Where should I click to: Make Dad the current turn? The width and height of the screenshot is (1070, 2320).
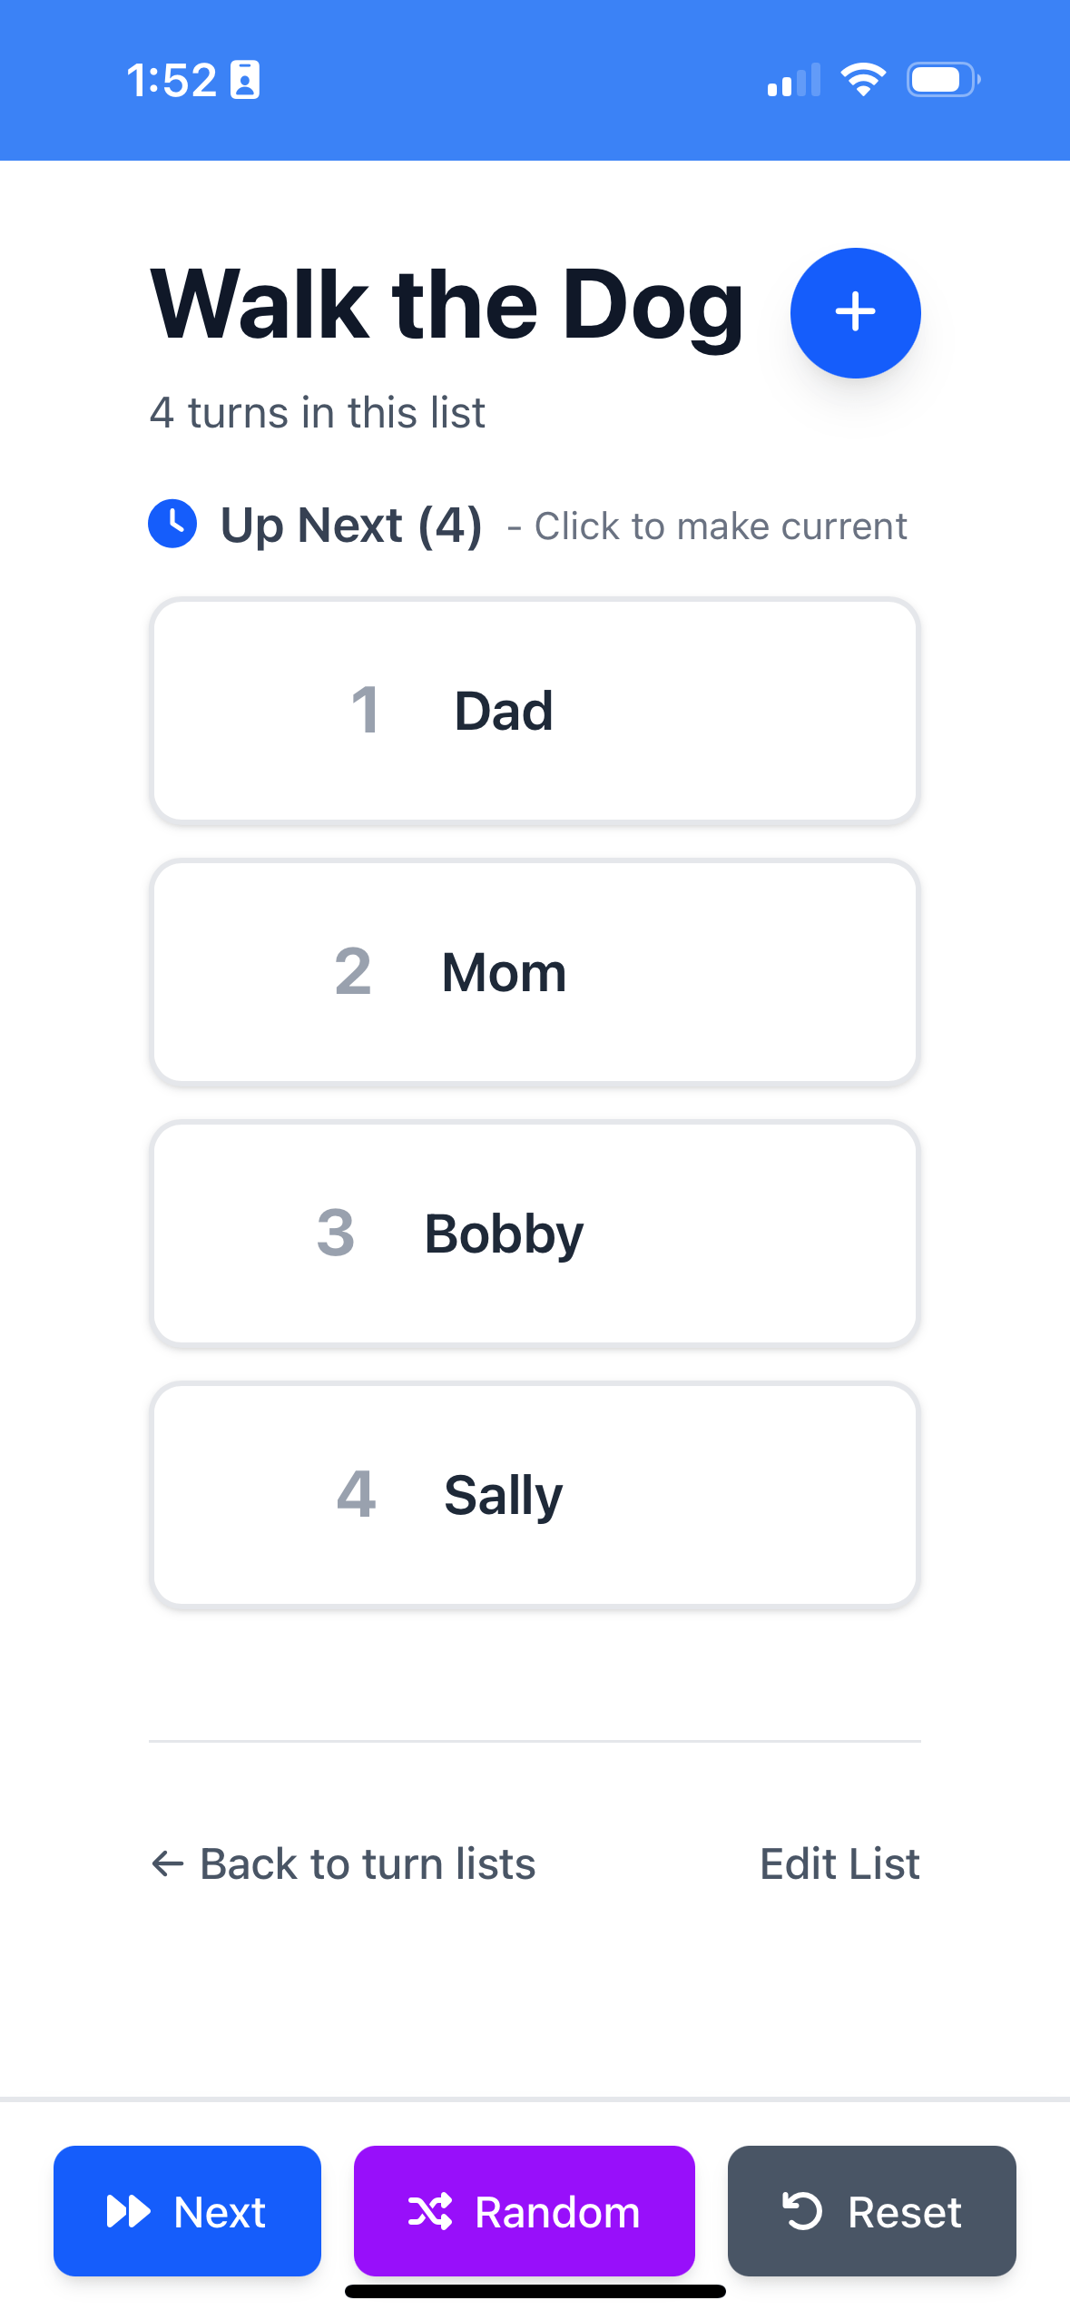click(x=535, y=711)
